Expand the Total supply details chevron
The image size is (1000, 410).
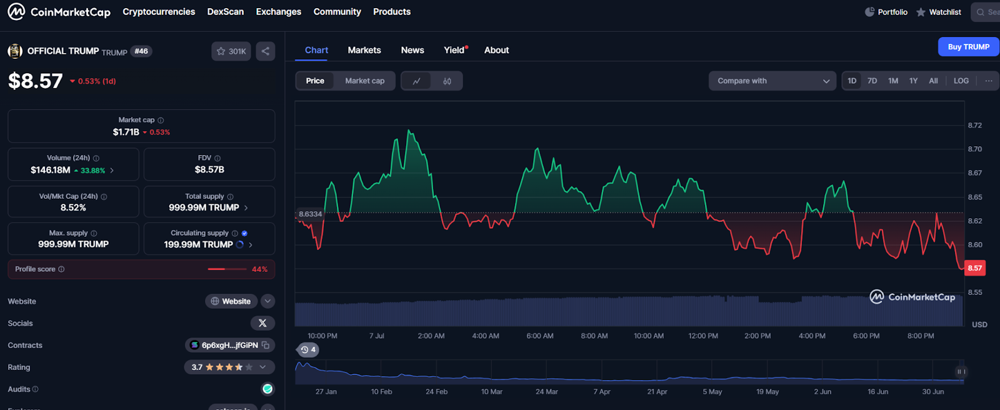[246, 207]
